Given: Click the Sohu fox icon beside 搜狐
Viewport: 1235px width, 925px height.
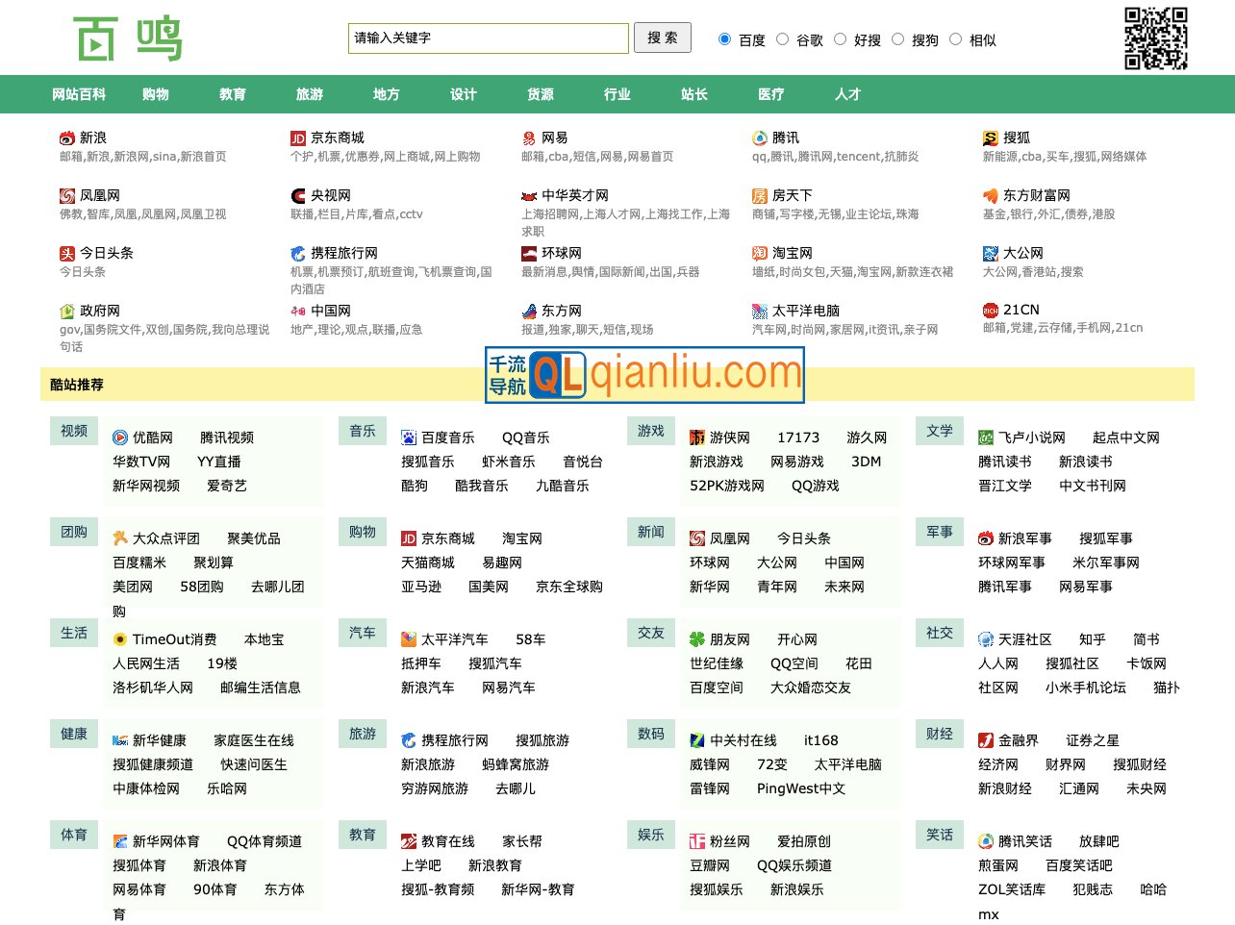Looking at the screenshot, I should (990, 137).
